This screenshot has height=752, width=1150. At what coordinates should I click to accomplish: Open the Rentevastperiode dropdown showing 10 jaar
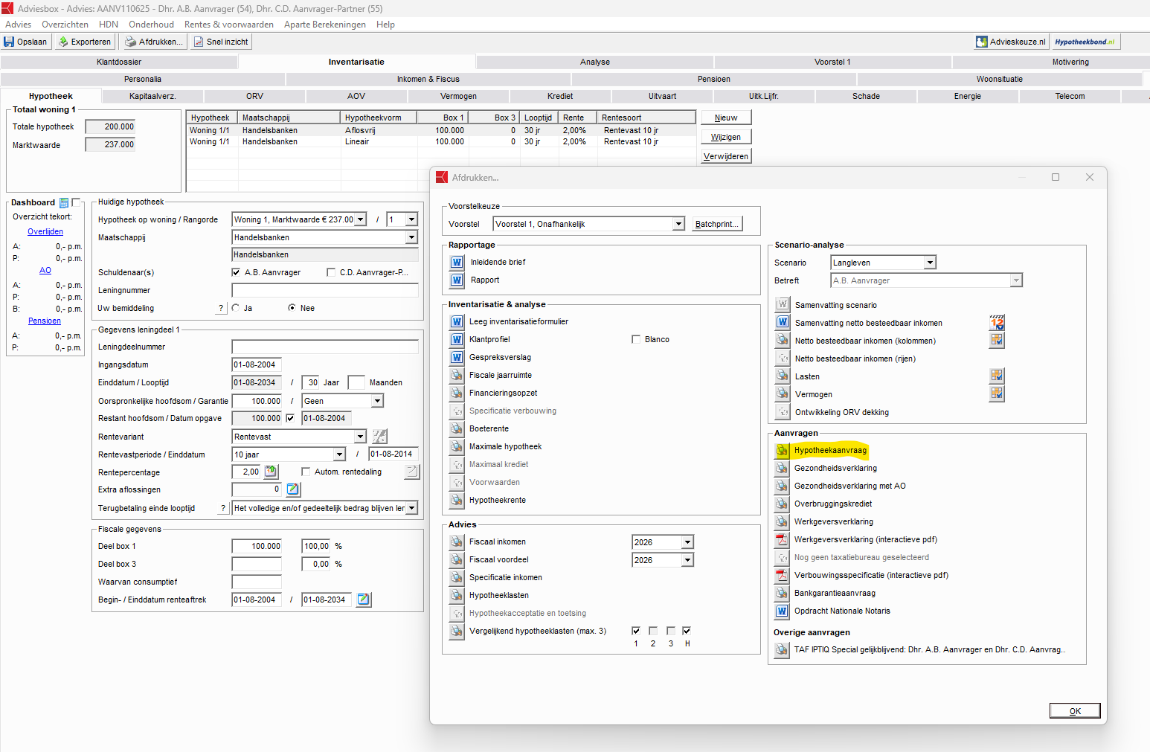[339, 454]
